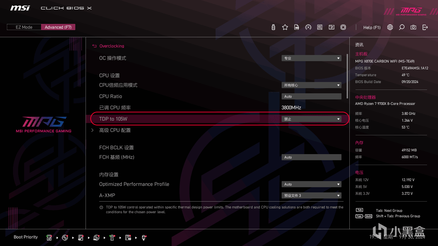438x246 pixels.
Task: Click the 内存设置 section heading
Action: [109, 175]
